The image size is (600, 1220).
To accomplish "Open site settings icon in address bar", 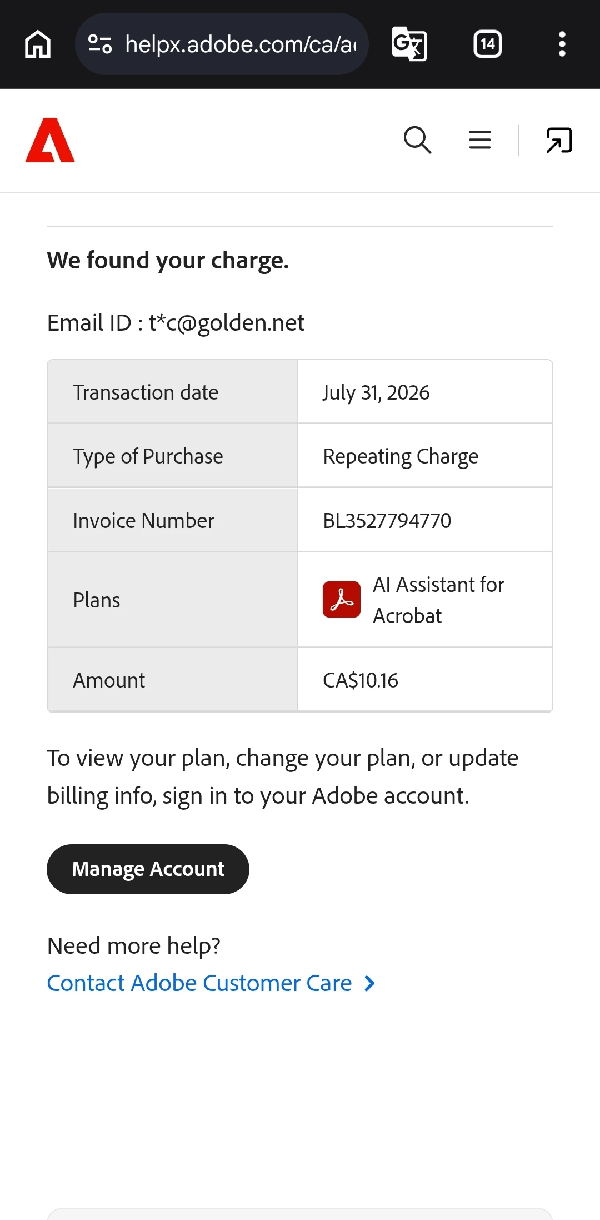I will (x=100, y=44).
